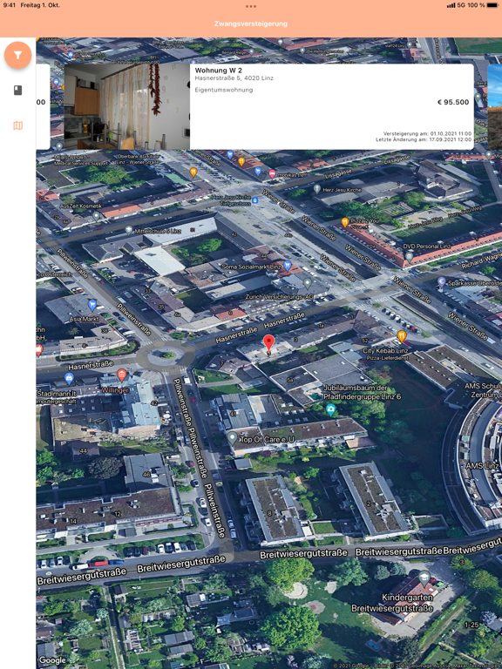502x669 pixels.
Task: Open the Wohnung W 2 listing photo
Action: click(x=126, y=106)
